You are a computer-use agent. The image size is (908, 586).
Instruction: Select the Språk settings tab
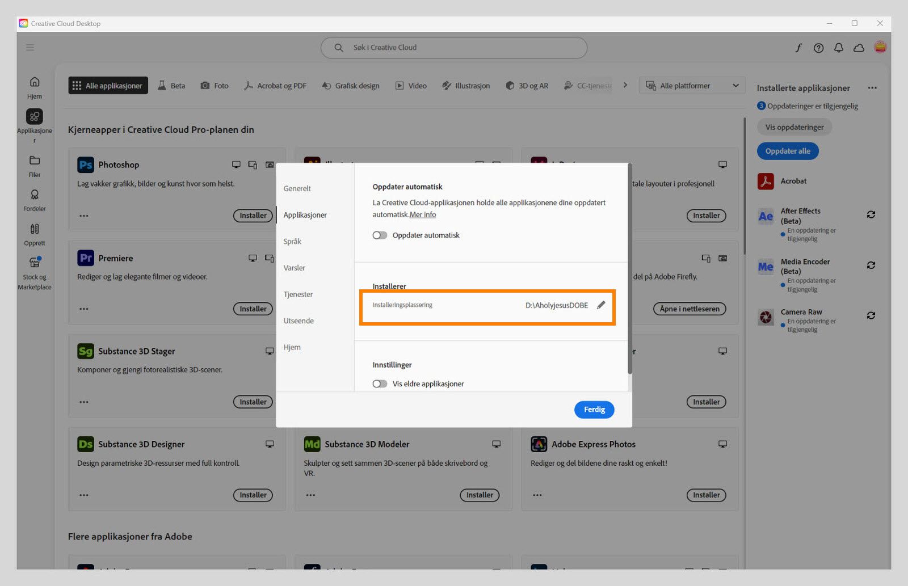click(292, 241)
